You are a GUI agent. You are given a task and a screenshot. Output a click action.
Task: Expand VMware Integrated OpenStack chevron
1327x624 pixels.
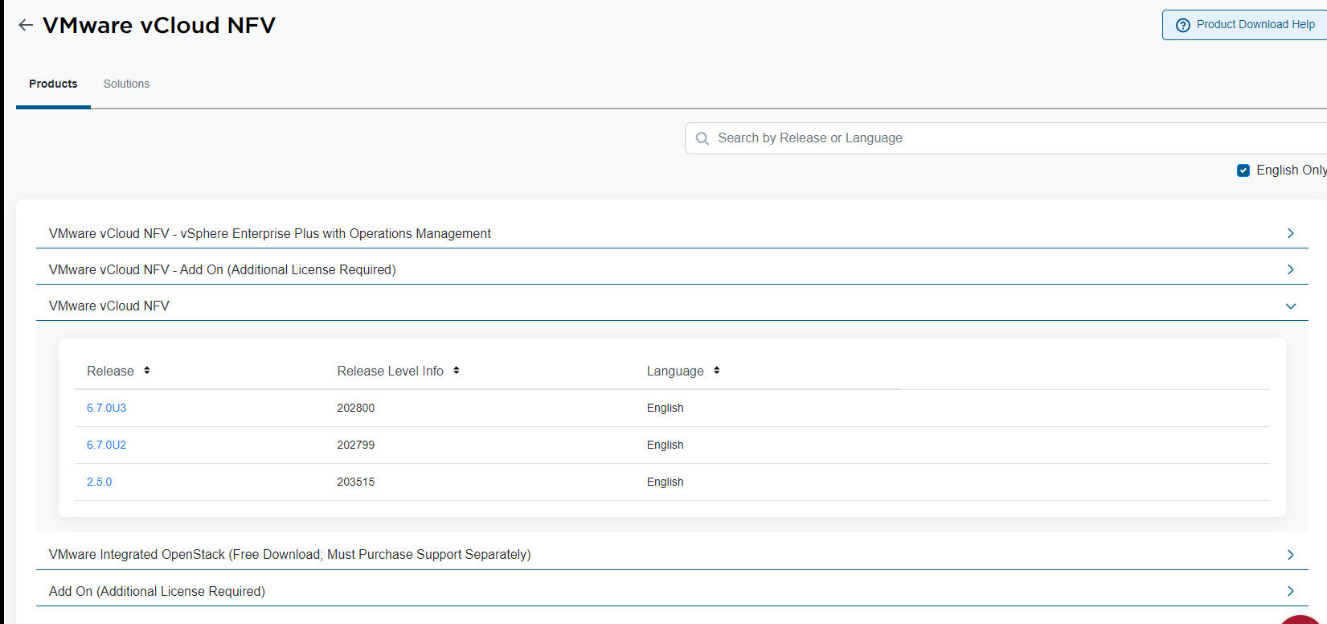tap(1290, 555)
